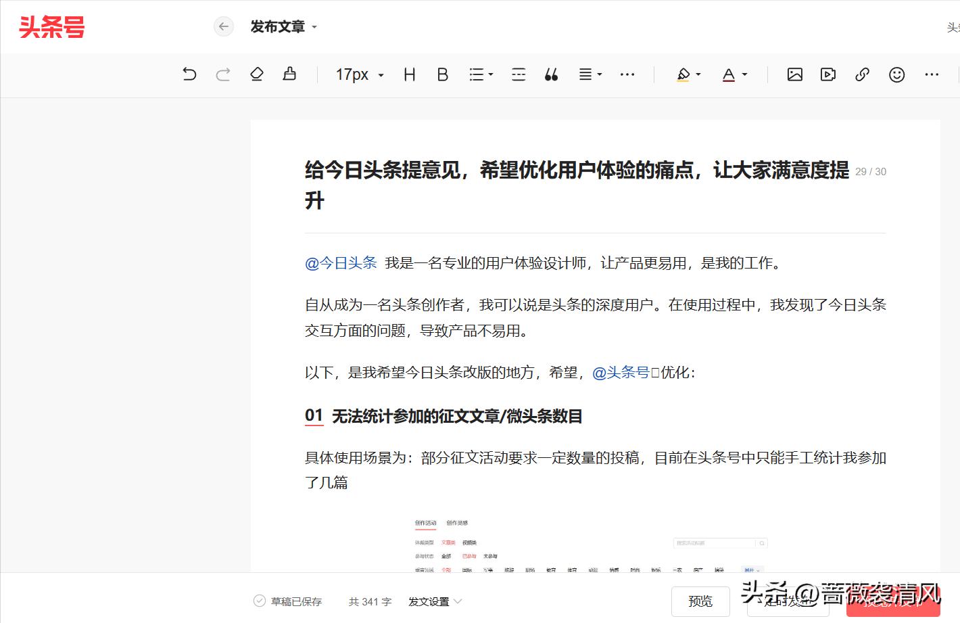Open the @今日头条 mention link
Screen dimensions: 960x623
[341, 262]
